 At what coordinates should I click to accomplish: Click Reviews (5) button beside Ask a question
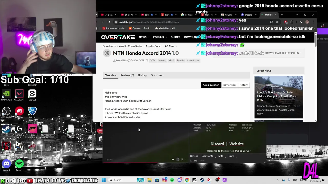coord(230,85)
